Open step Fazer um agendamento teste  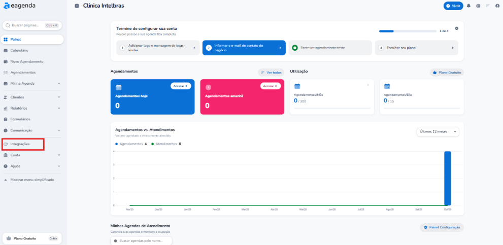point(330,48)
